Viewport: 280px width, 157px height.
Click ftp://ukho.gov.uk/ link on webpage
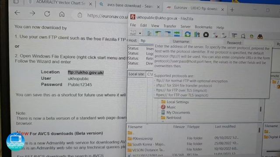pyautogui.click(x=86, y=72)
